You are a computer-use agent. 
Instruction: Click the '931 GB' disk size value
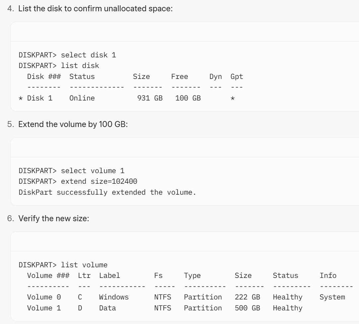pos(150,98)
